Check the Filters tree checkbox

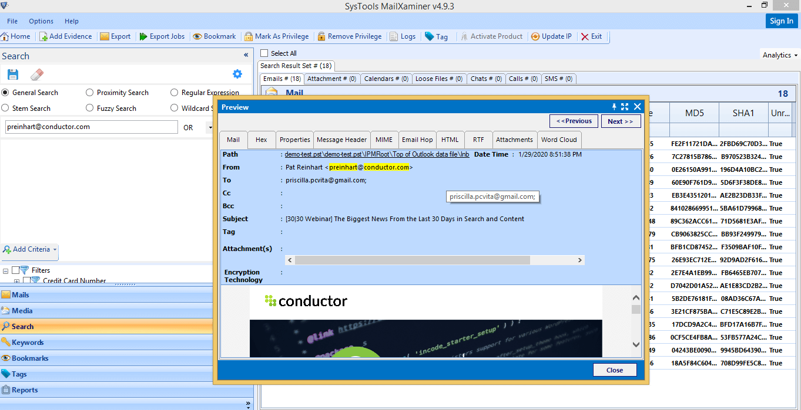15,270
